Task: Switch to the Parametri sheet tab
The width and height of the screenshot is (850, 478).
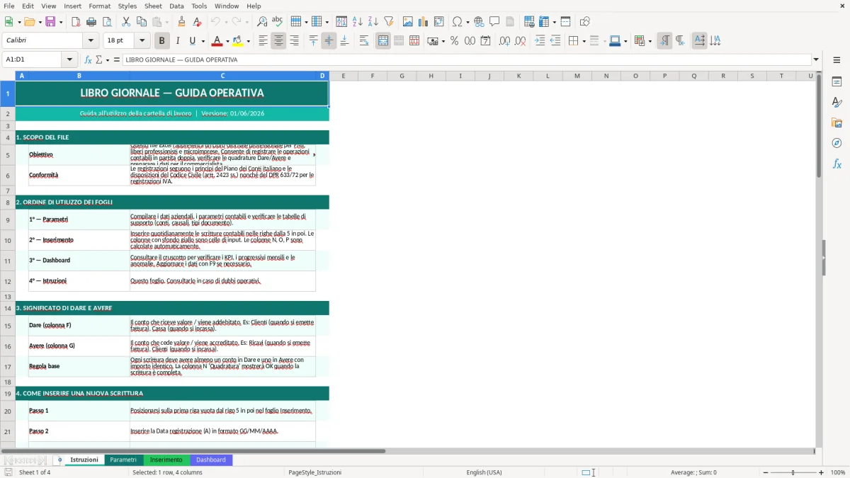Action: (x=123, y=460)
